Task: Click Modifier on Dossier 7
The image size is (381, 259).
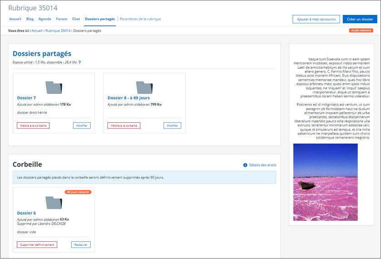Action: click(82, 125)
